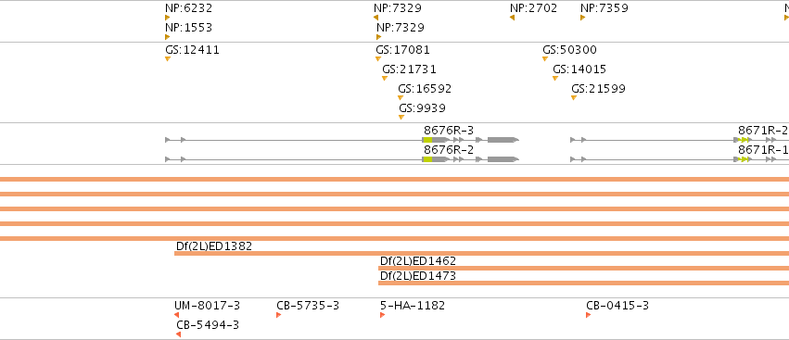The image size is (789, 340).
Task: Open the 8676R-2 transcript label
Action: coord(449,150)
